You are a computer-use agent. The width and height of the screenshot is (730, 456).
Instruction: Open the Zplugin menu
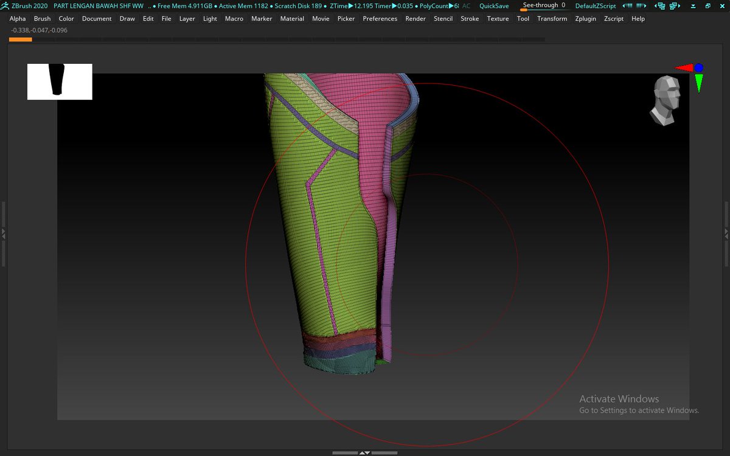tap(586, 19)
